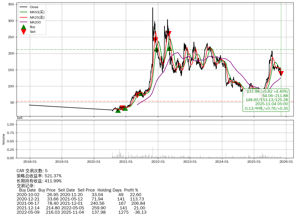Click the red Sell triangle in the legend

(23, 32)
